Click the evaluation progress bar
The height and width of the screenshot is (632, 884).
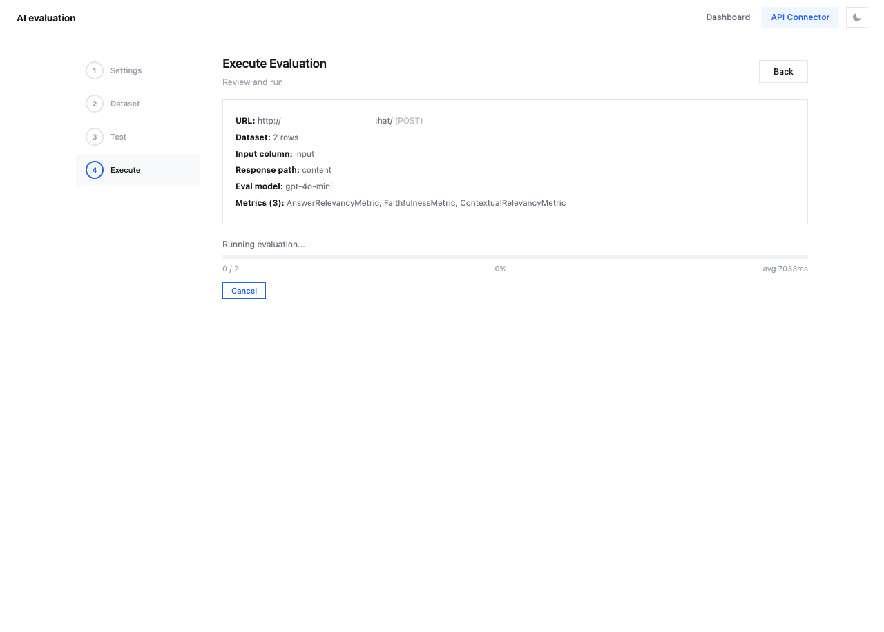tap(515, 257)
